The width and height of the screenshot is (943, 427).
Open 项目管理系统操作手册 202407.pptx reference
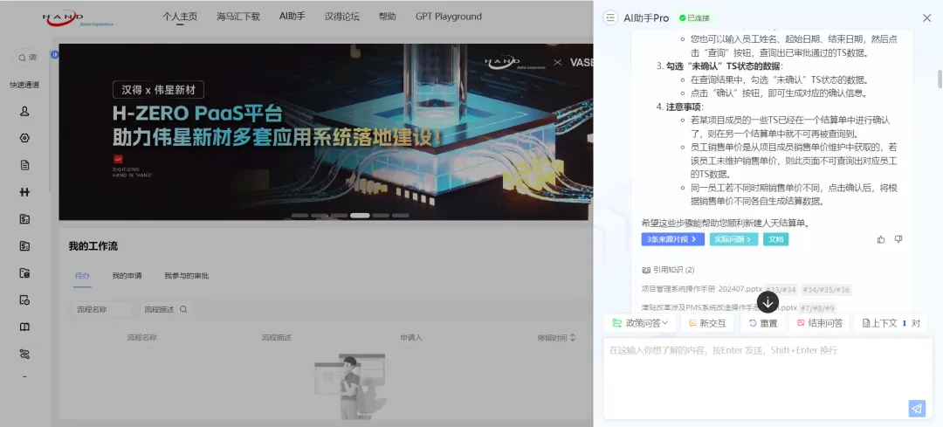(701, 289)
